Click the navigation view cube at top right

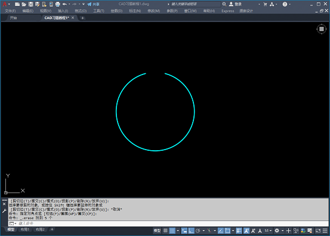click(x=322, y=29)
